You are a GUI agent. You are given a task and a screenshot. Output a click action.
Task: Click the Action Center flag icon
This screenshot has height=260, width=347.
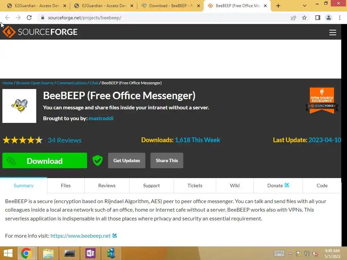(299, 254)
